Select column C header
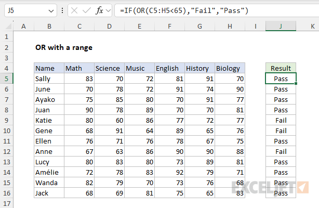319x208 pixels. [79, 27]
